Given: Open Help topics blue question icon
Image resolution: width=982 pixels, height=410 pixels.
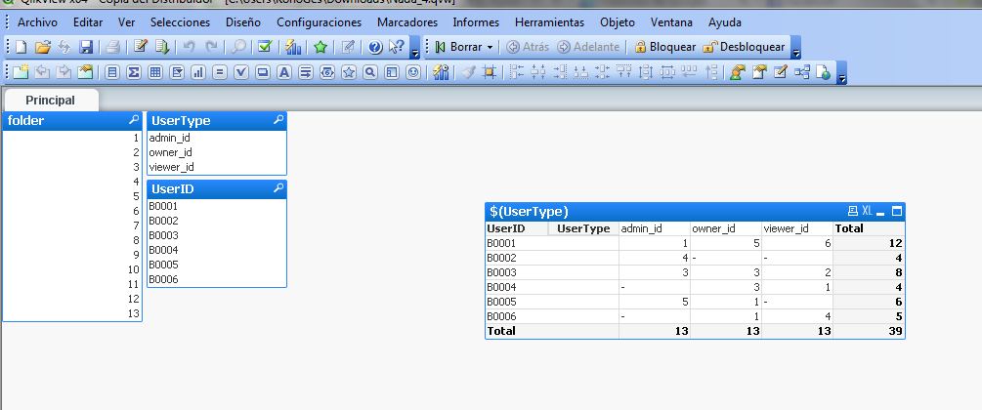Looking at the screenshot, I should (375, 47).
